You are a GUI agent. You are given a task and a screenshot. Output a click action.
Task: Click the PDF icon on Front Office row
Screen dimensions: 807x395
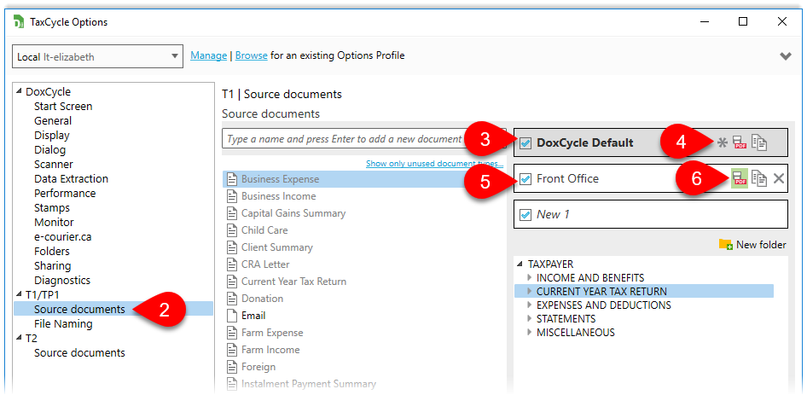point(740,178)
